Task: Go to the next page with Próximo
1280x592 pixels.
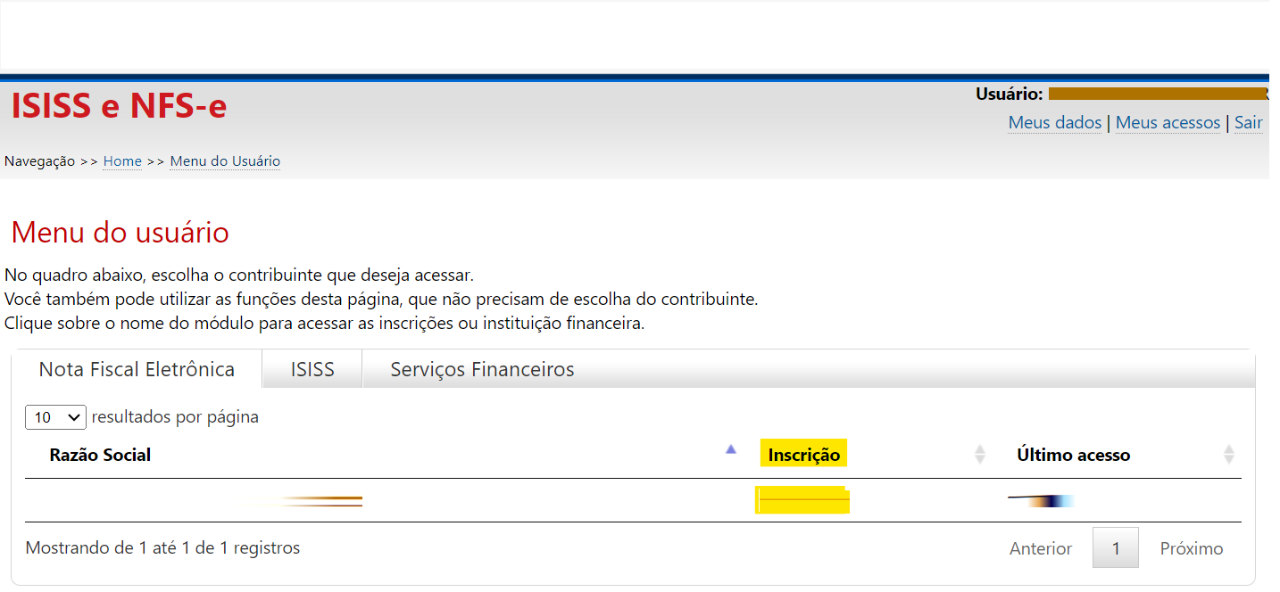Action: point(1192,547)
